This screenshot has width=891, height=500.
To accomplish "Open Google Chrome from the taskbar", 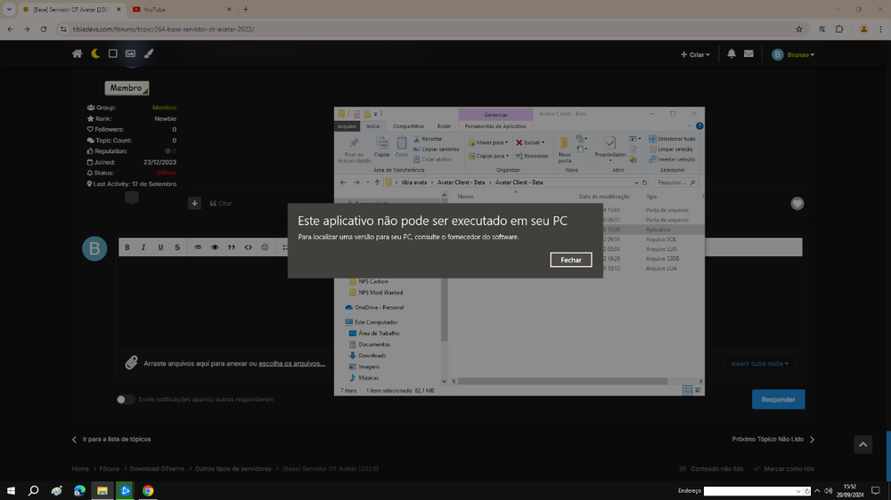I will (x=148, y=490).
